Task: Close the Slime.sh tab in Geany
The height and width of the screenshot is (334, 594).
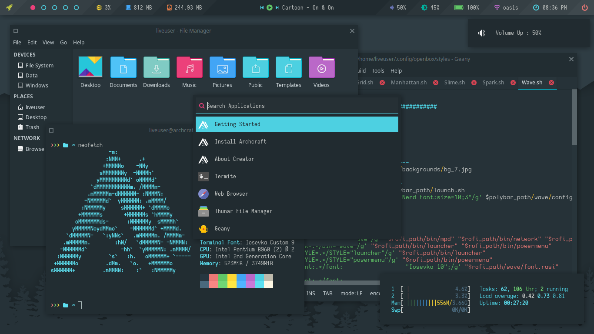Action: click(473, 83)
